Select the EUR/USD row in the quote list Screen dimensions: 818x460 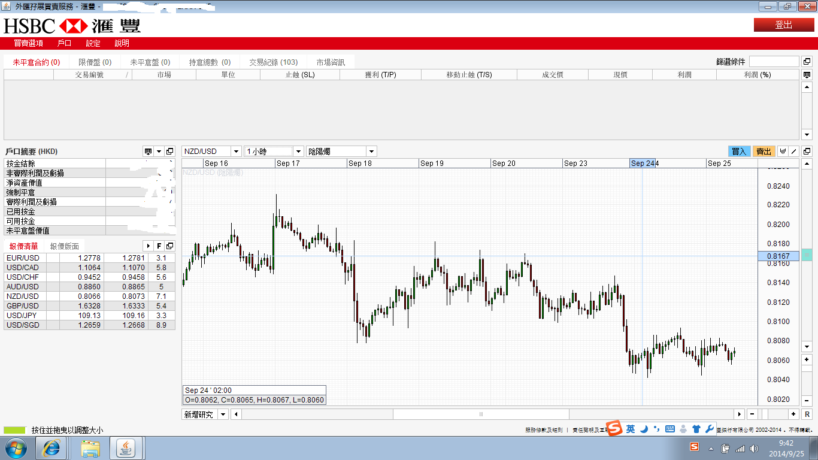90,258
